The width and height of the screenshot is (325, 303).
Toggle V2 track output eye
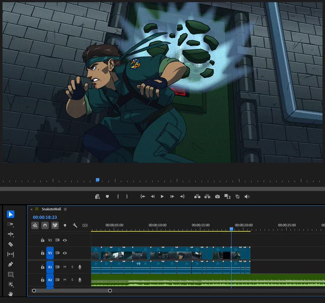pos(65,240)
